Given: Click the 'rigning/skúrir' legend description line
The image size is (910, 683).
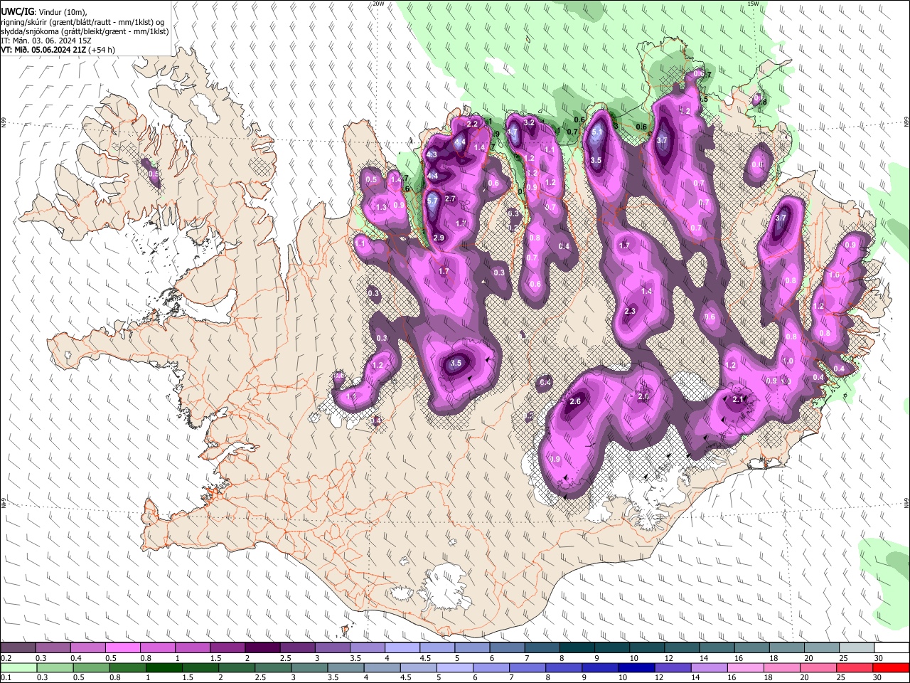Looking at the screenshot, I should point(82,22).
